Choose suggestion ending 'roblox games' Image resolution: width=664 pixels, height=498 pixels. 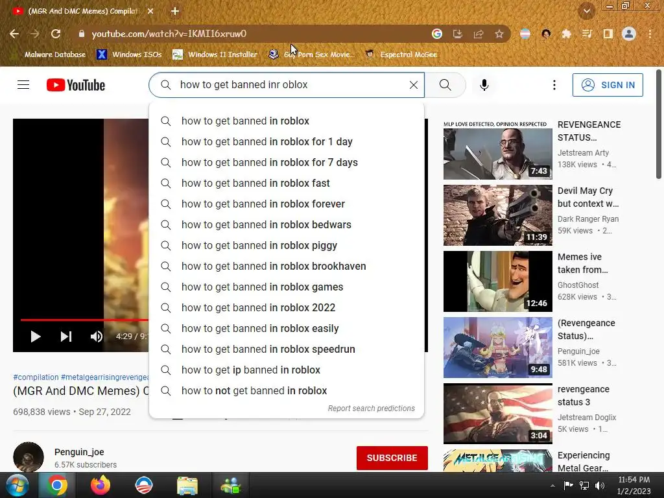286,287
